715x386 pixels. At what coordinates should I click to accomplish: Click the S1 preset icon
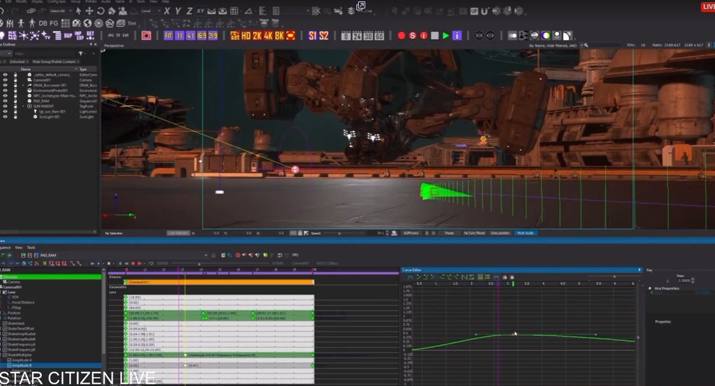[x=312, y=36]
